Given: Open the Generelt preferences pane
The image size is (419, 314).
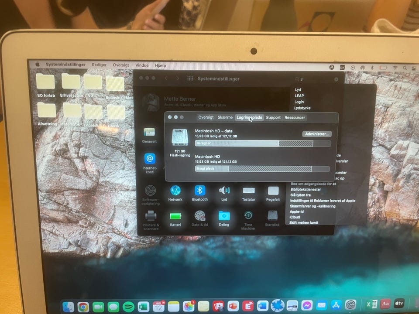Looking at the screenshot, I should [149, 135].
